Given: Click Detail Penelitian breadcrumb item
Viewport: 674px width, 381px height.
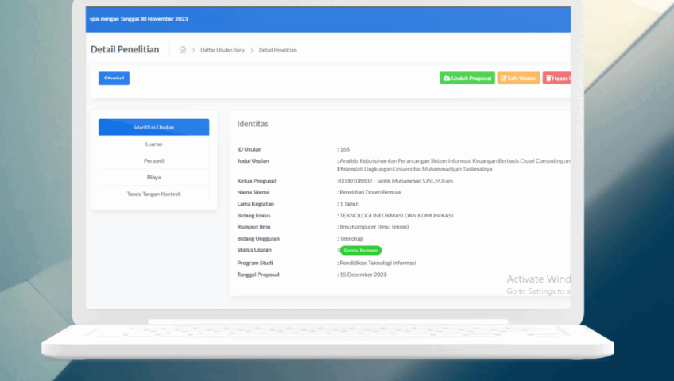Looking at the screenshot, I should (280, 50).
